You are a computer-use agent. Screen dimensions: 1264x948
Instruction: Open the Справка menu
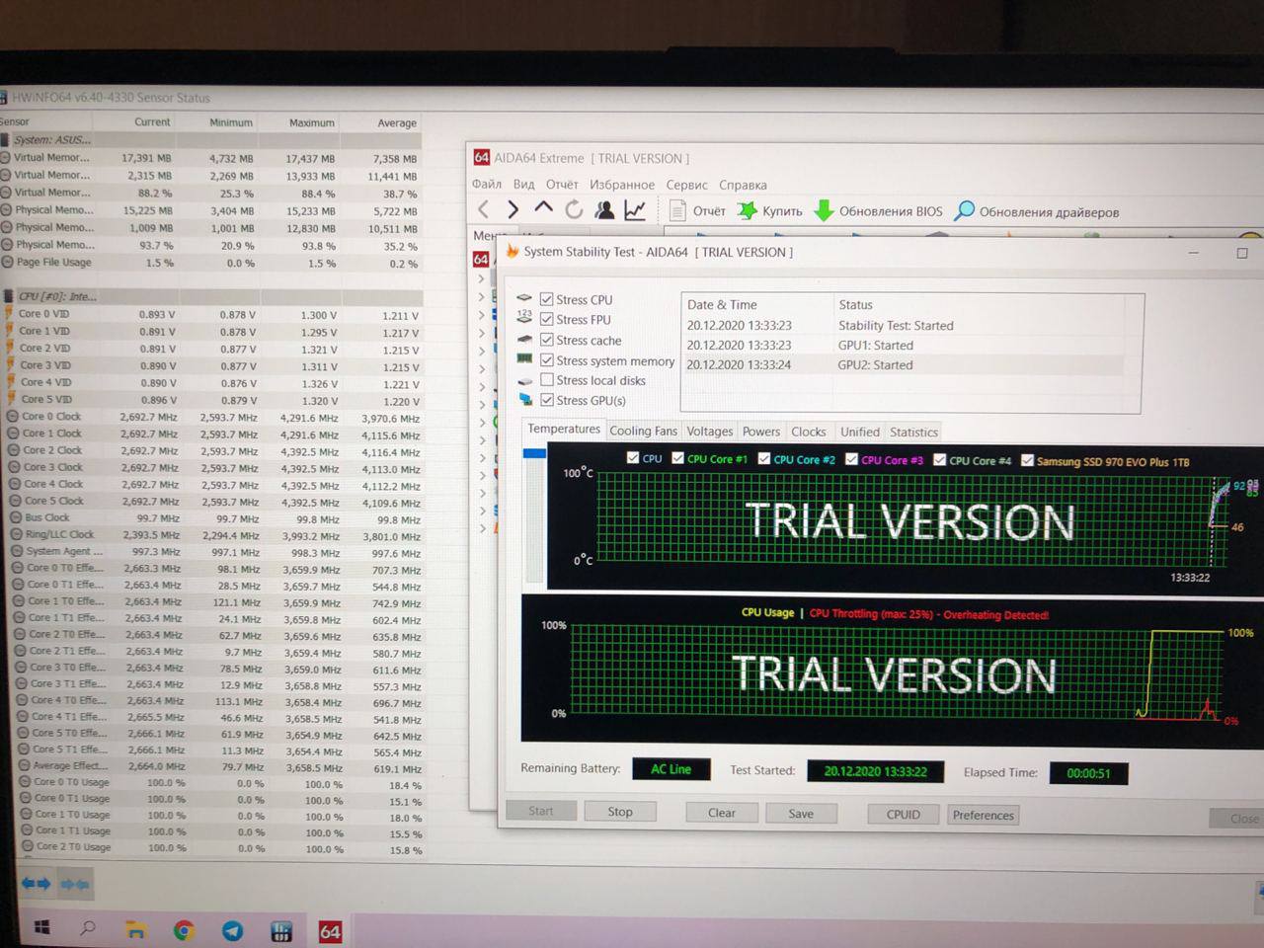tap(743, 185)
